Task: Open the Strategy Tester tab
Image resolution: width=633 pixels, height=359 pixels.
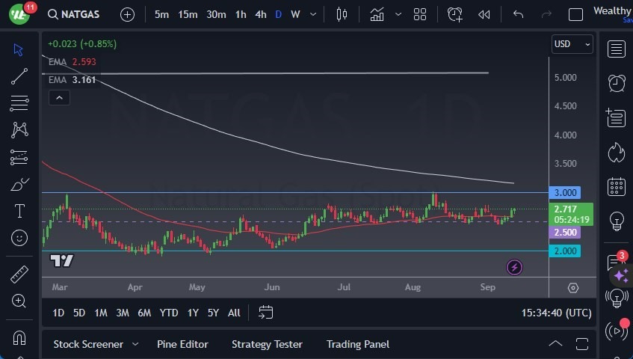Action: pyautogui.click(x=267, y=344)
